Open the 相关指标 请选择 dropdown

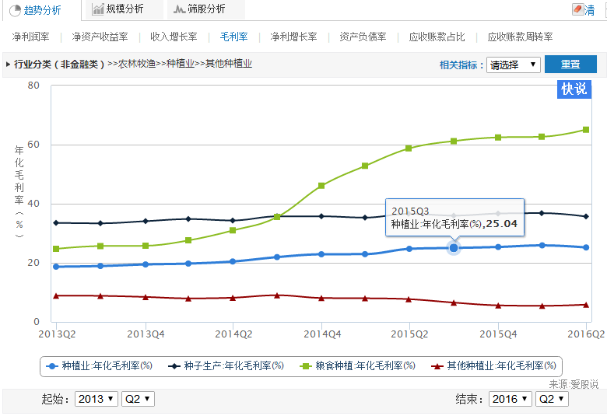514,65
